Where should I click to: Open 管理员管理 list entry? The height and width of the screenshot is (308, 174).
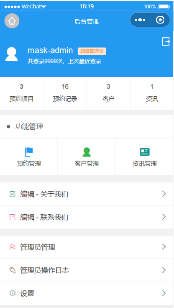[x=87, y=247]
